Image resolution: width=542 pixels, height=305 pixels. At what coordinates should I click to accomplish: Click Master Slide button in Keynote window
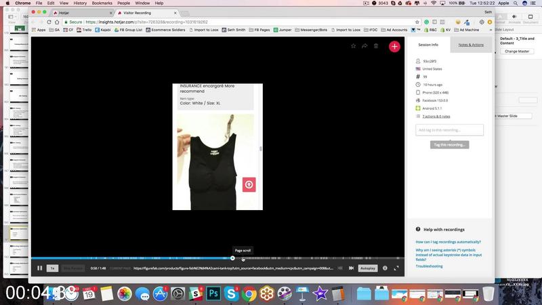point(514,116)
